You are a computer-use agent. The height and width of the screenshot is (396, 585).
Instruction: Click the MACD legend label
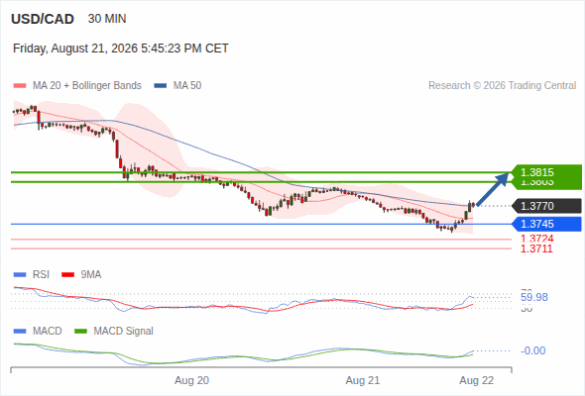[48, 332]
